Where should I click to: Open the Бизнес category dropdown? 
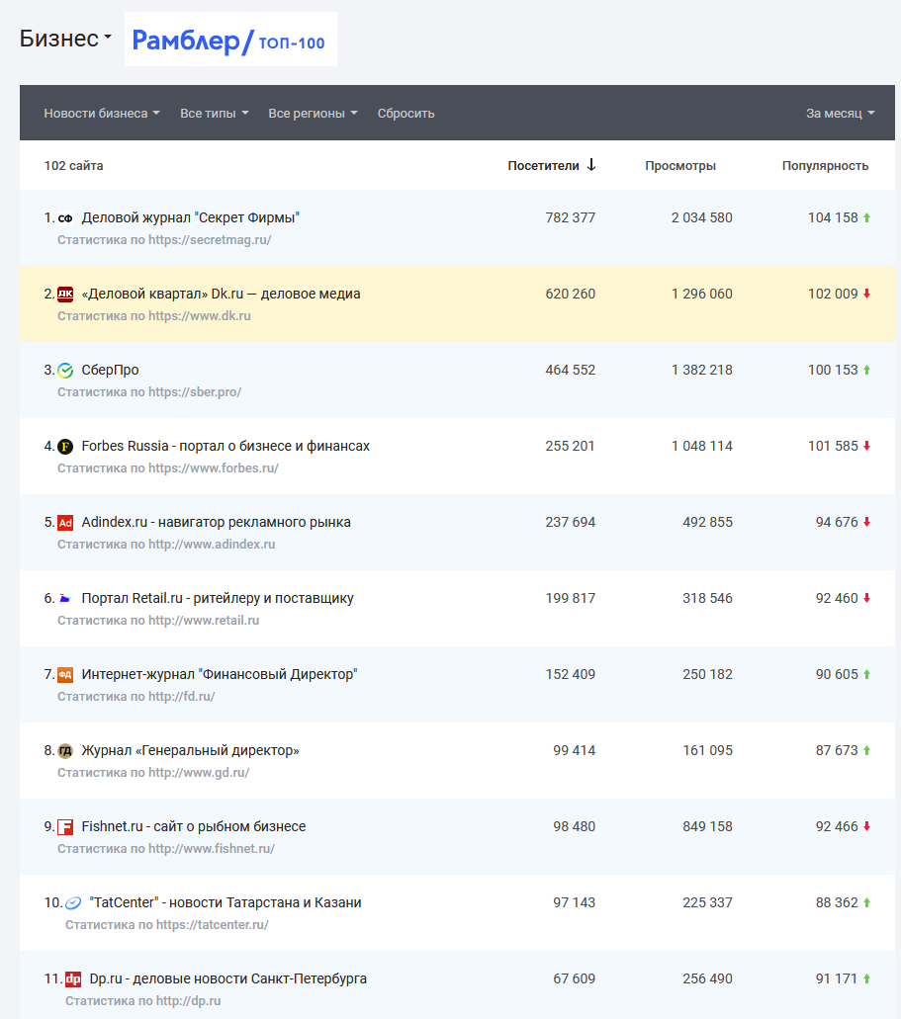tap(65, 39)
